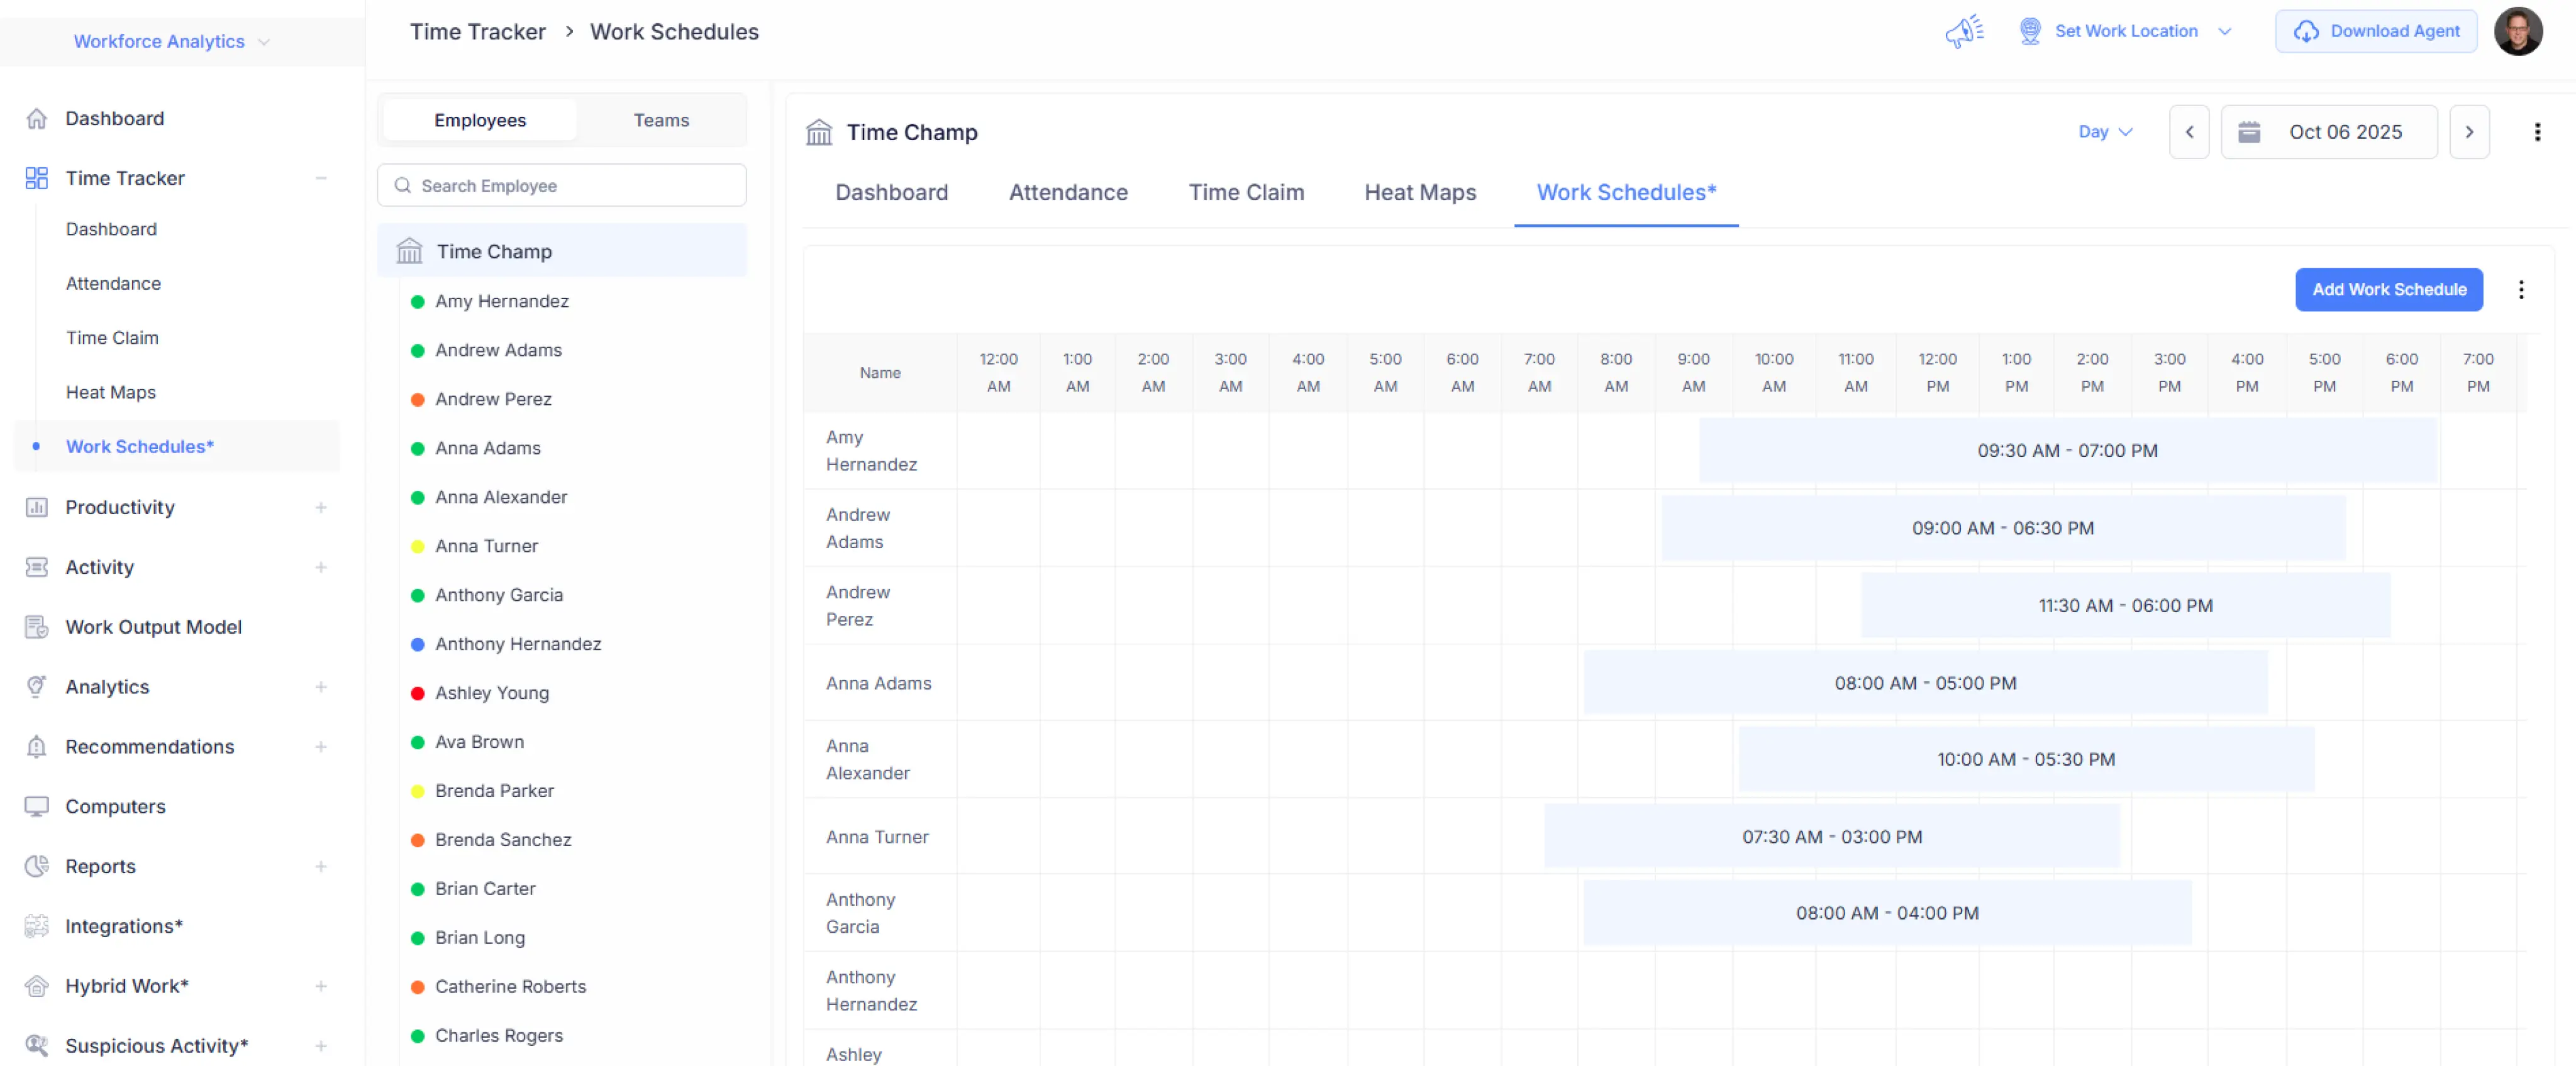Go to next day arrow
The height and width of the screenshot is (1066, 2576).
2468,132
